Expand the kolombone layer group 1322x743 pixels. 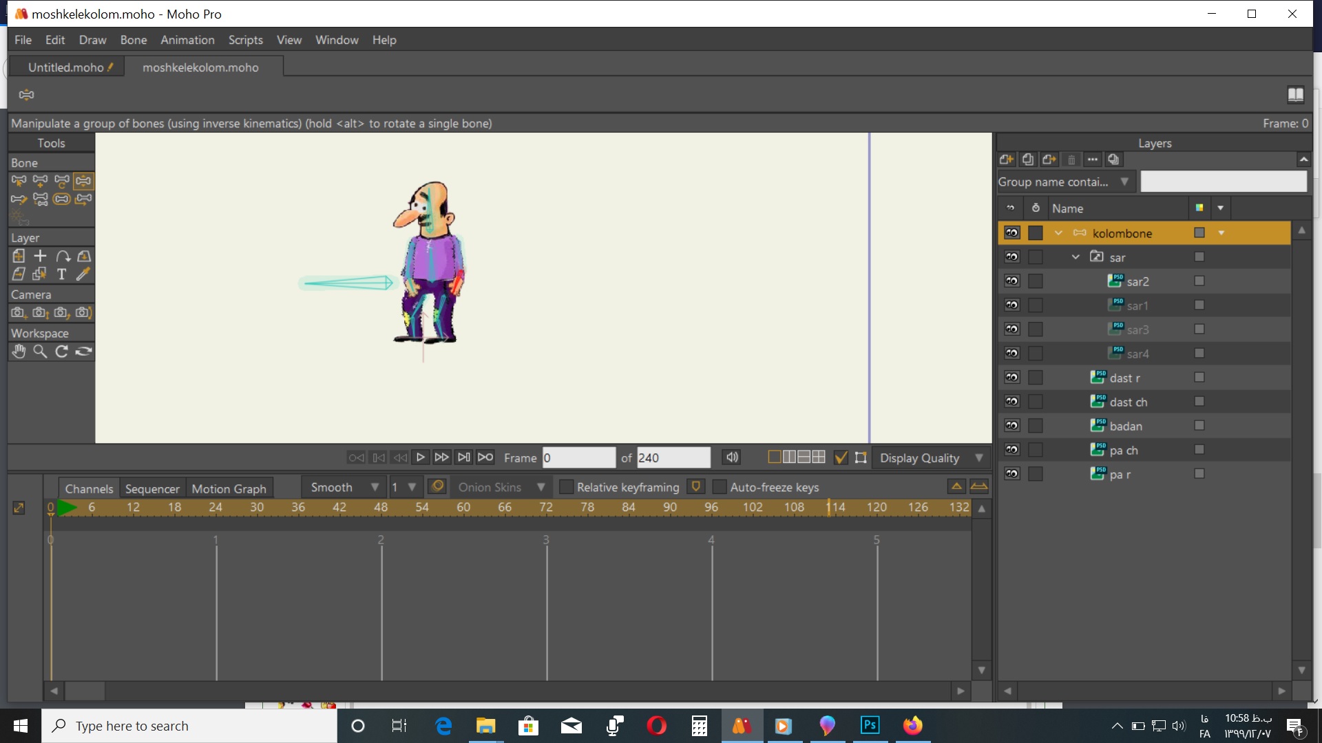pyautogui.click(x=1058, y=233)
